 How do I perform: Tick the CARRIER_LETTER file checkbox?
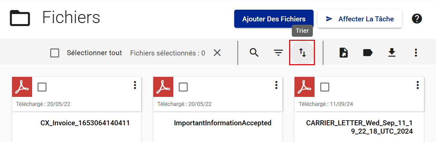click(325, 87)
